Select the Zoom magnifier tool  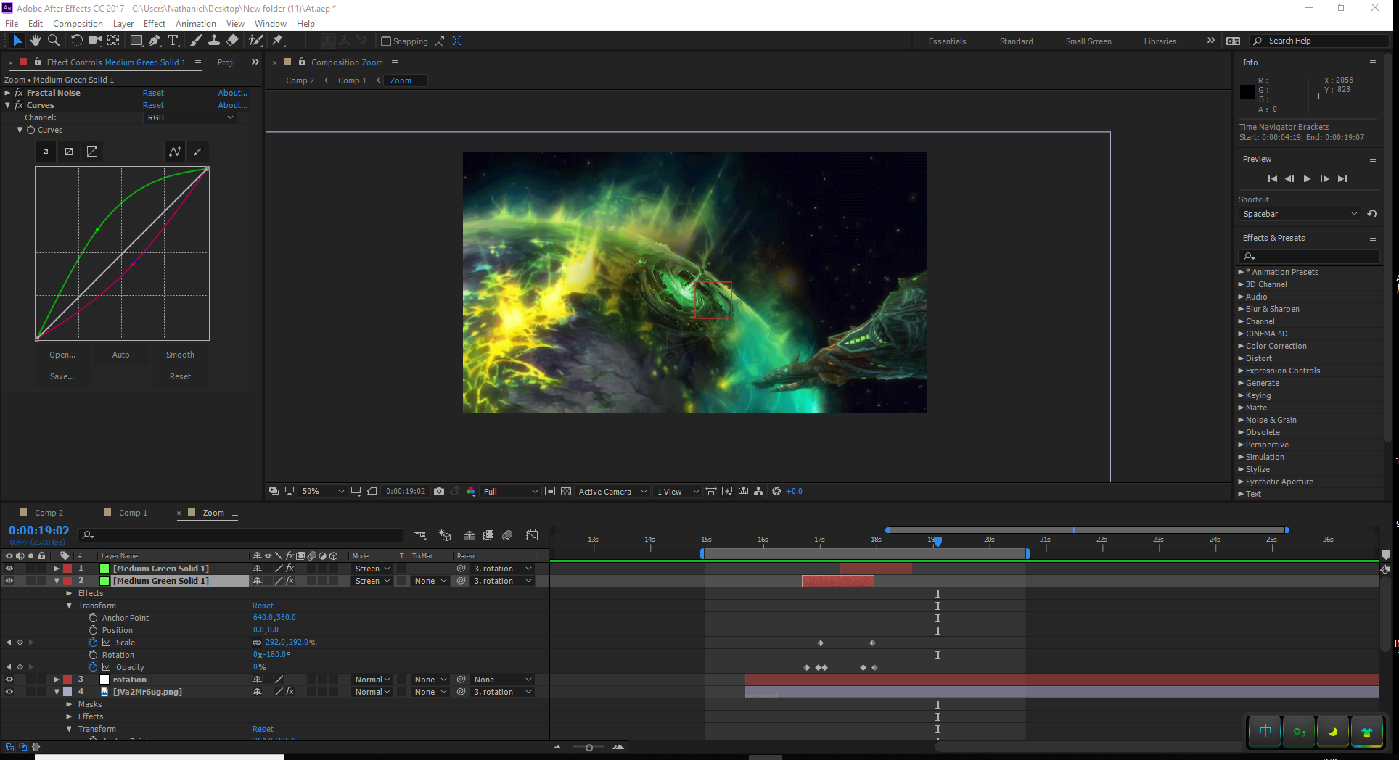tap(54, 41)
